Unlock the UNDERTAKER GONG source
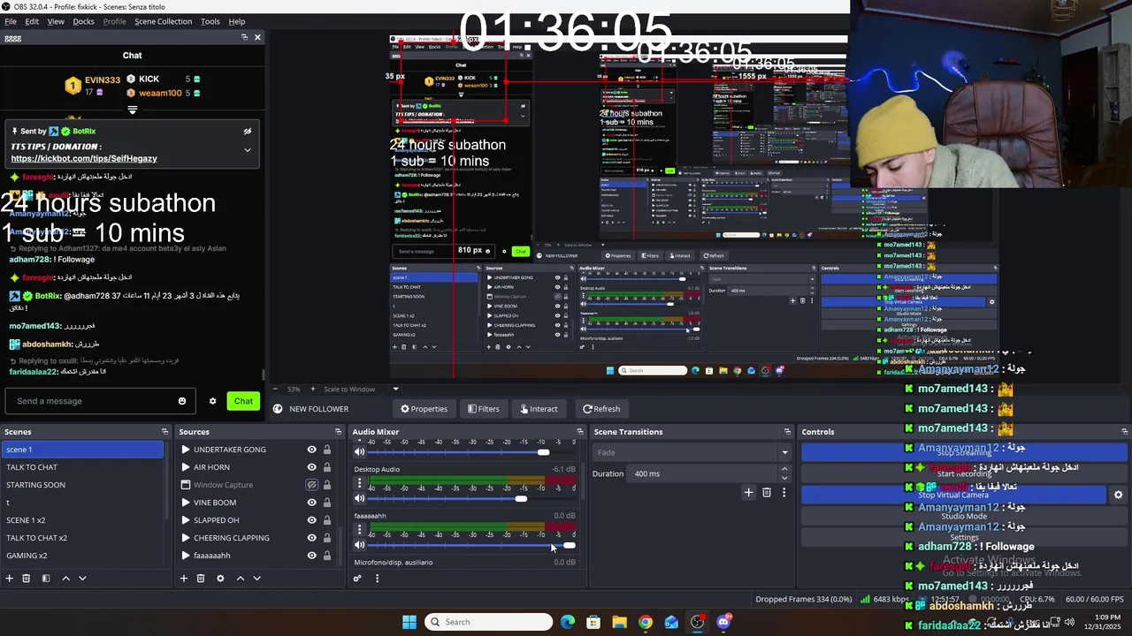 [327, 450]
